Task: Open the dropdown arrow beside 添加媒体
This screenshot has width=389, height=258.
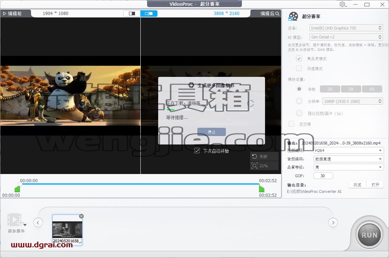Action: point(25,225)
